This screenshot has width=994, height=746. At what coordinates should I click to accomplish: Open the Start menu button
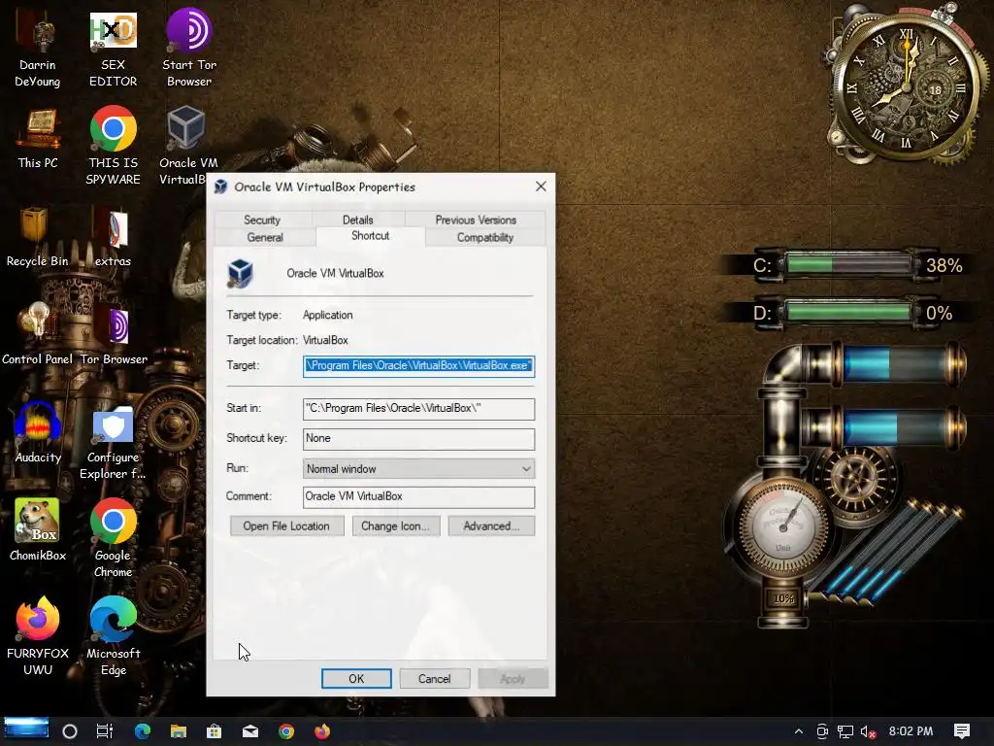26,729
